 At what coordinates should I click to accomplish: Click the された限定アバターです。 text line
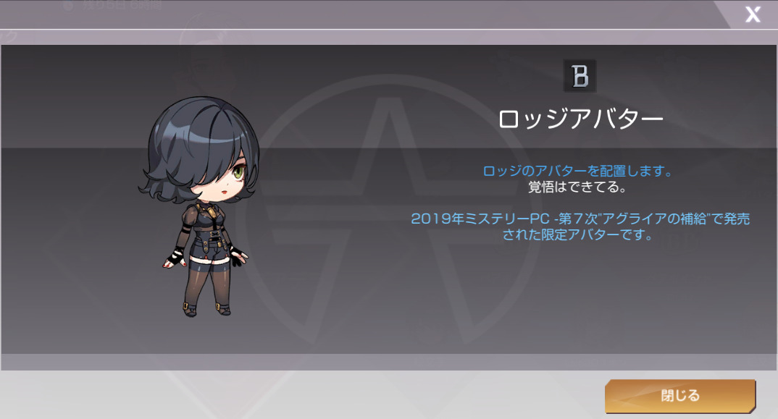click(578, 234)
